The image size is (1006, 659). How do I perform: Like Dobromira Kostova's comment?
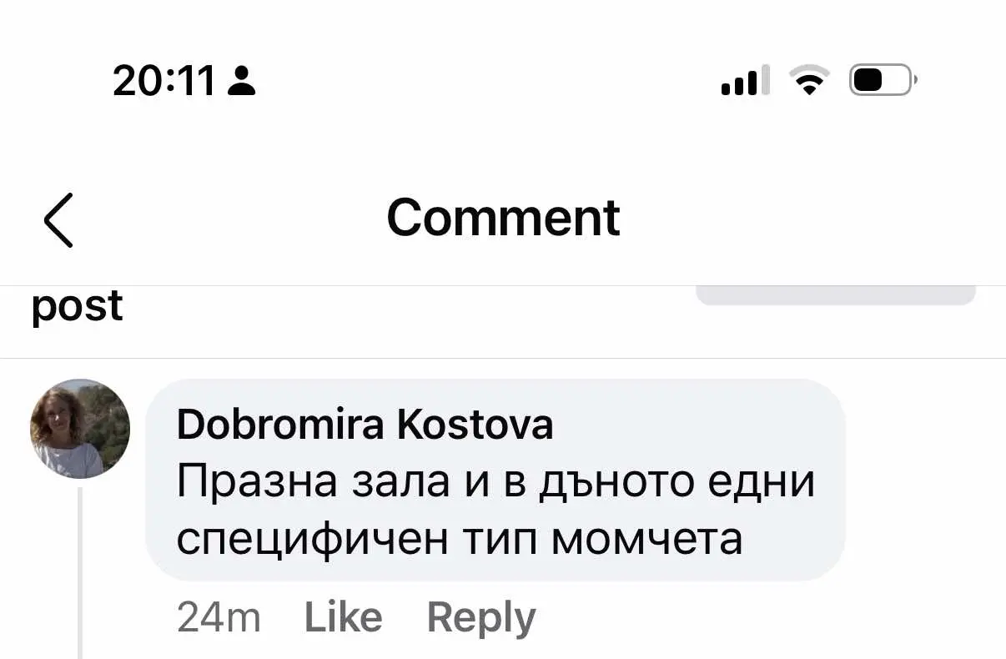[343, 618]
